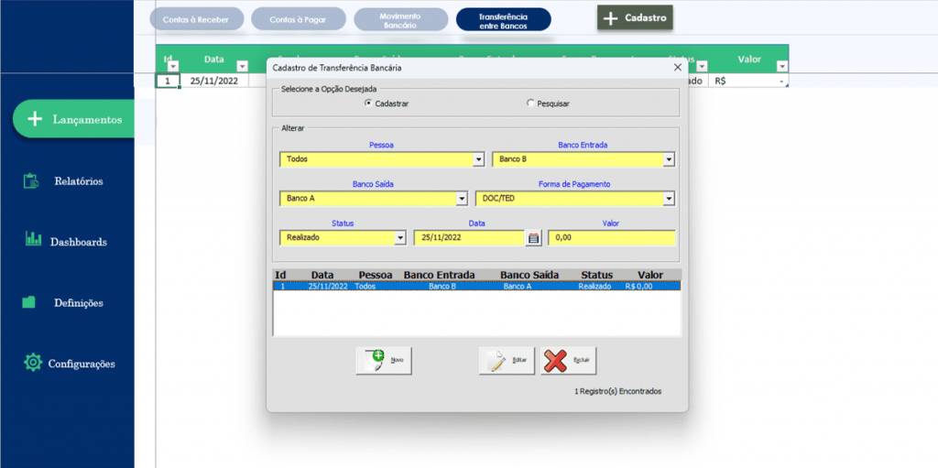Close the Cadastro de Transferência Bancária dialog
The width and height of the screenshot is (938, 468).
coord(678,68)
